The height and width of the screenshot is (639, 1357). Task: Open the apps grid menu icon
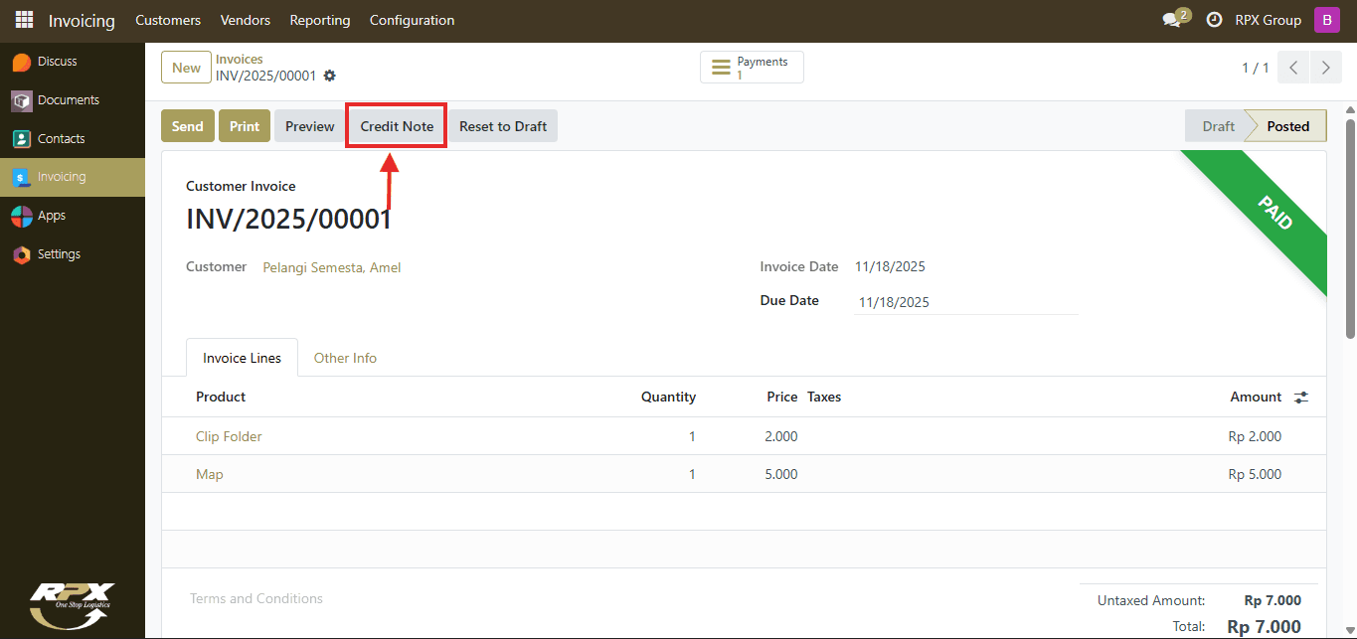(24, 20)
